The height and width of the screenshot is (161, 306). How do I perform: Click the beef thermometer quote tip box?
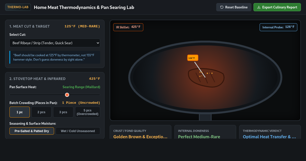[x=55, y=57]
